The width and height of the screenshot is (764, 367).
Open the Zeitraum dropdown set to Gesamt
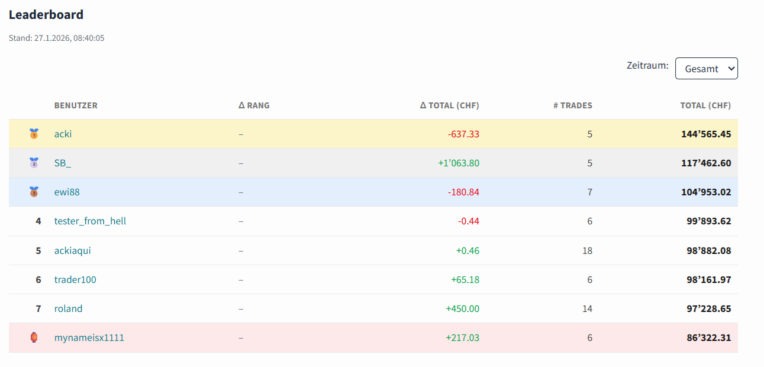[706, 68]
